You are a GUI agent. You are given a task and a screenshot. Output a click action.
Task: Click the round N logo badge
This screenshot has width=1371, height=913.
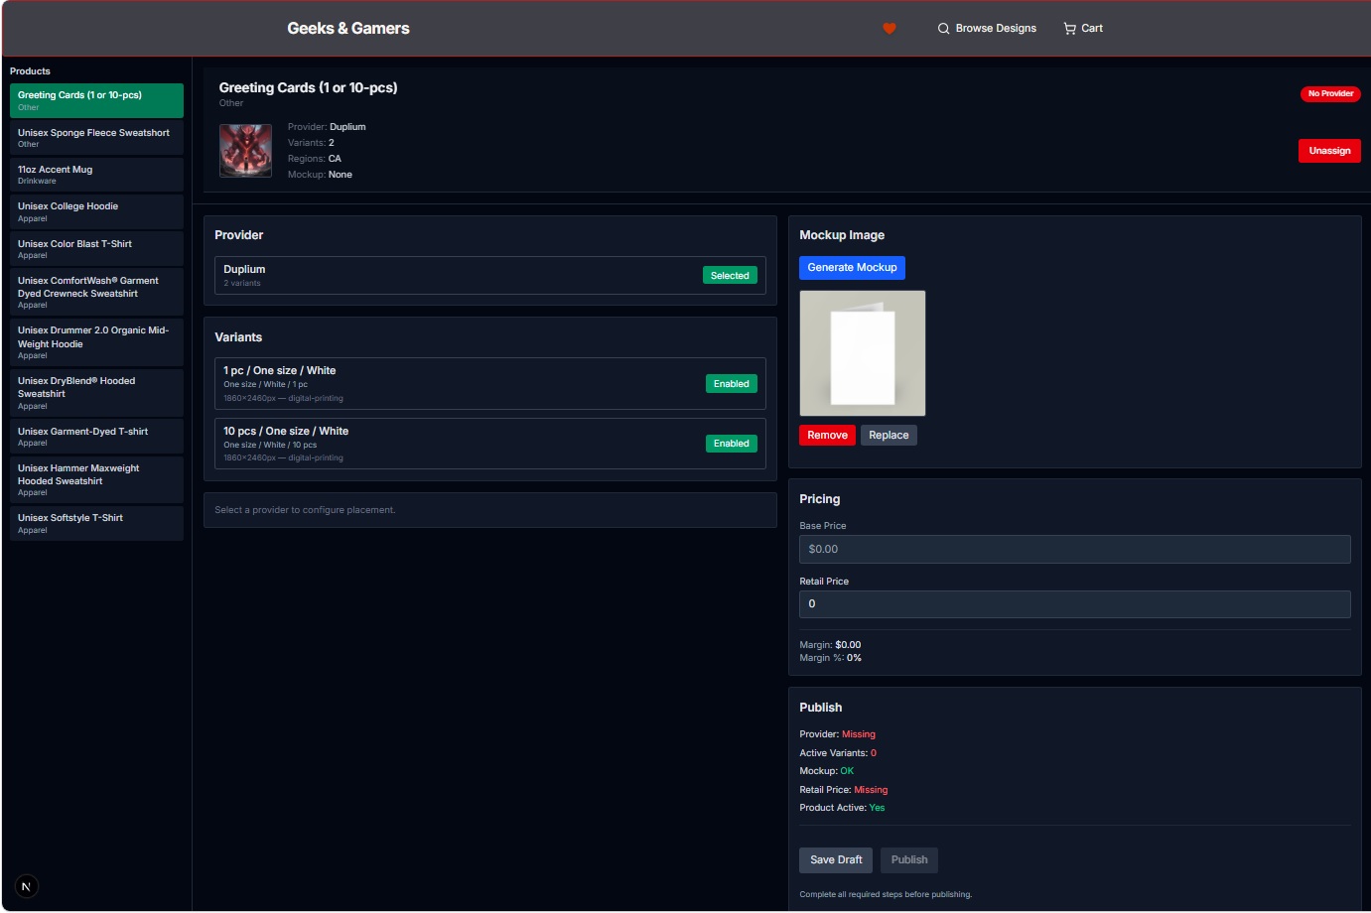26,886
